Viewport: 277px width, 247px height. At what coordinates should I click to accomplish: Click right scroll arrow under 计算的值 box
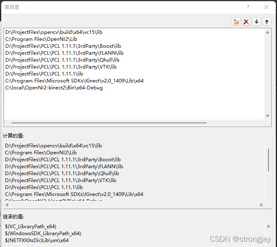click(261, 205)
